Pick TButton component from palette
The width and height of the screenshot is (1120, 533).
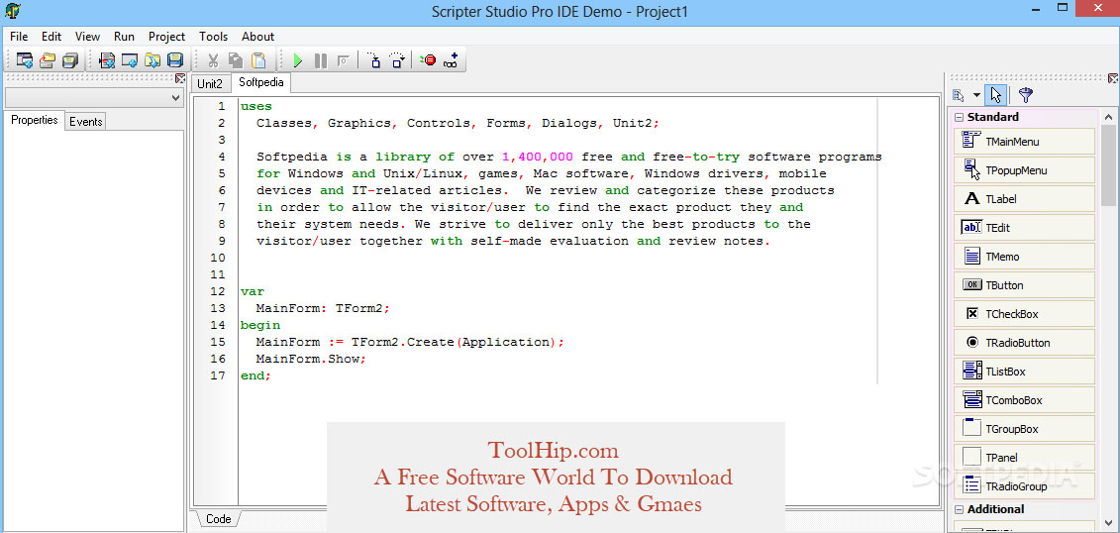[1024, 284]
